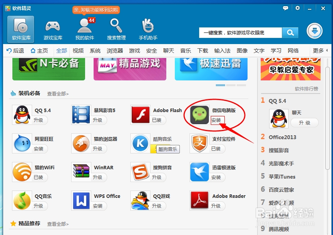This screenshot has height=235, width=333.
Task: Open 我的软件 with the 44 badge
Action: click(85, 29)
